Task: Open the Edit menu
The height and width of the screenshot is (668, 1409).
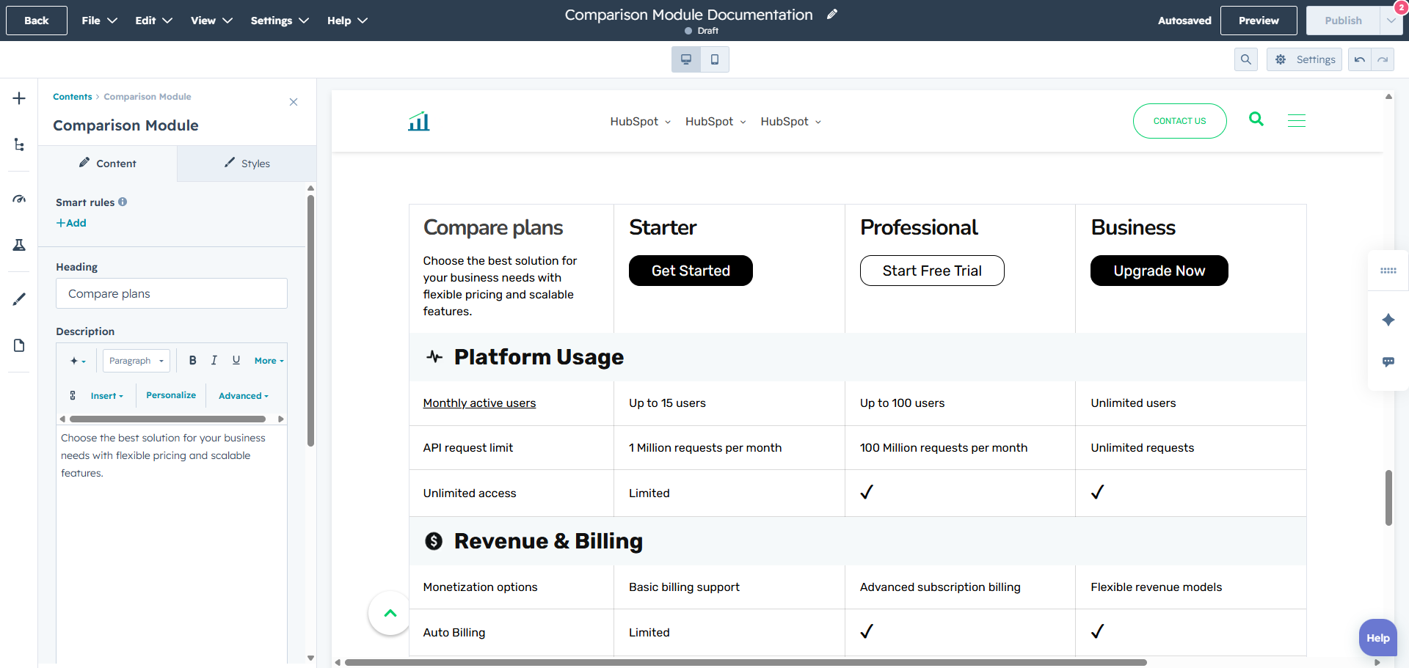Action: 153,21
